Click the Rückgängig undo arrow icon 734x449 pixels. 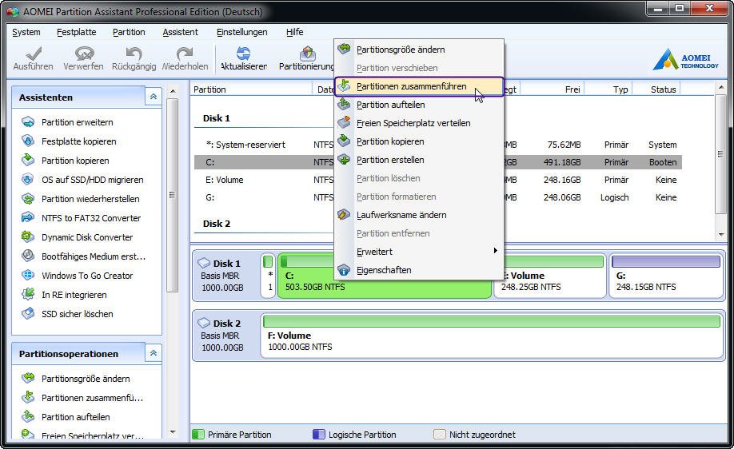(134, 54)
